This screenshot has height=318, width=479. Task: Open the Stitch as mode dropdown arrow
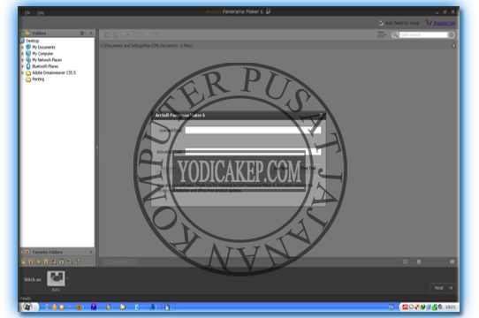[67, 278]
